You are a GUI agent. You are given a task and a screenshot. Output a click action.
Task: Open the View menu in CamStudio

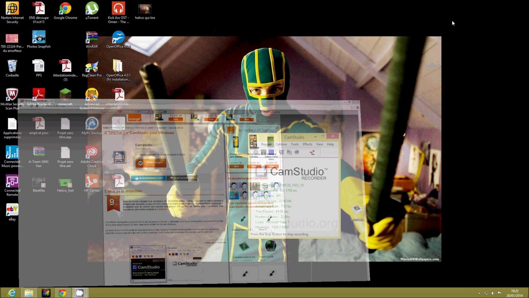(x=319, y=144)
